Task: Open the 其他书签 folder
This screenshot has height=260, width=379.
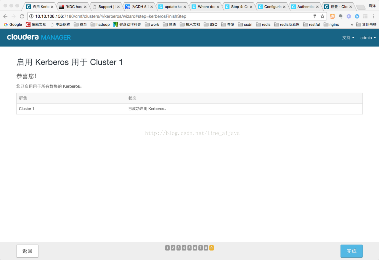Action: (366, 25)
